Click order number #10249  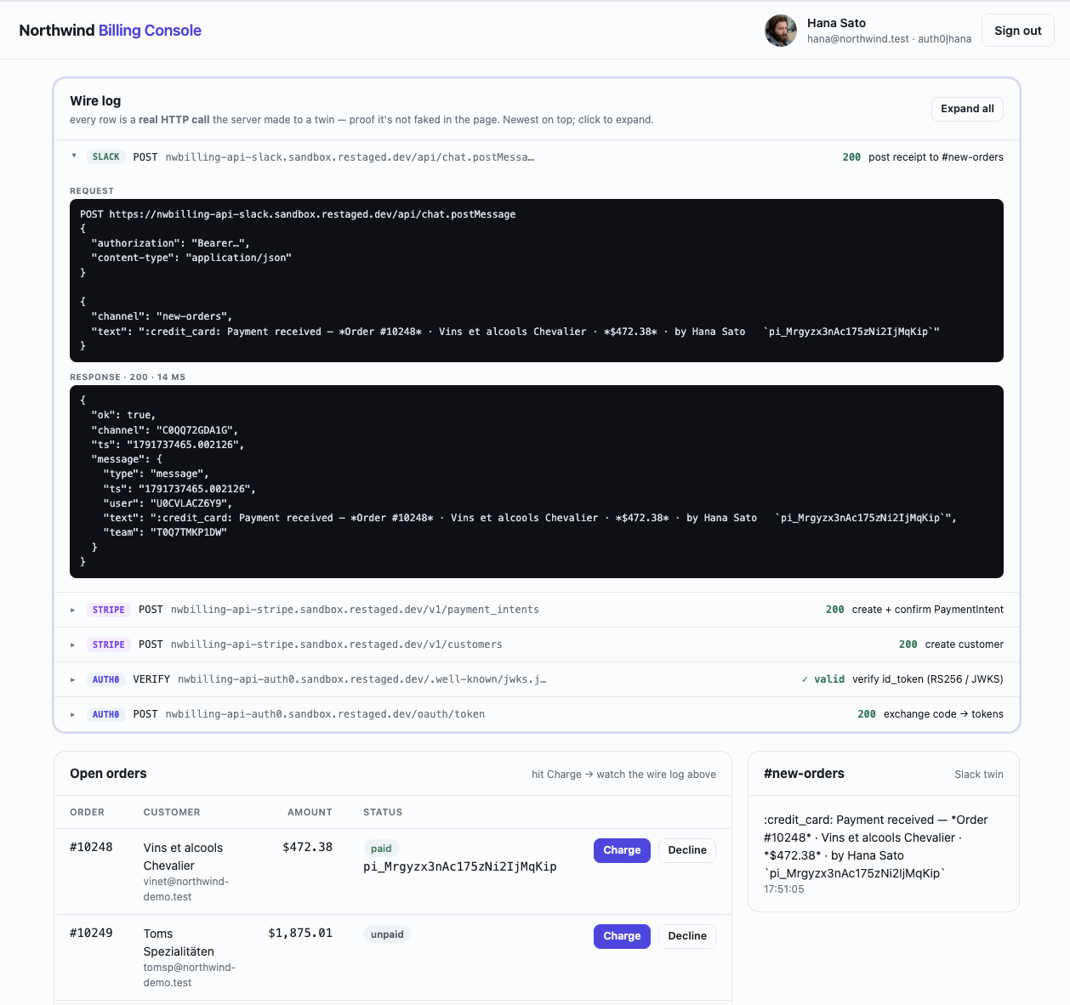click(91, 933)
